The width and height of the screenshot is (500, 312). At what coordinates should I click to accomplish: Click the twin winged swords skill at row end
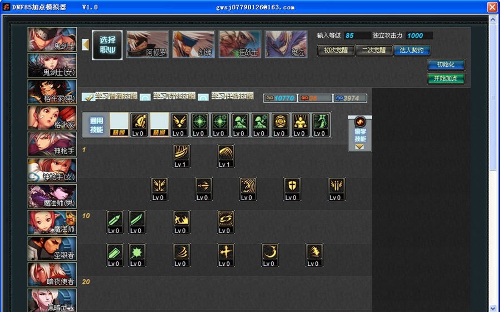[337, 189]
